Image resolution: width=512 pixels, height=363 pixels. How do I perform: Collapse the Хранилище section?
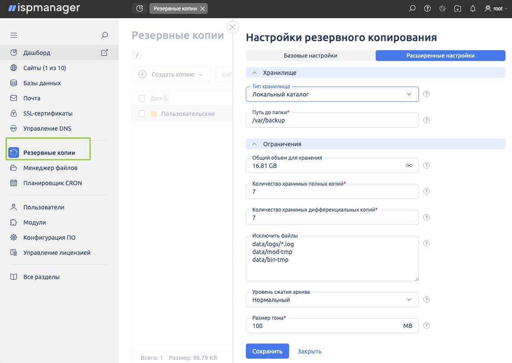coord(254,73)
